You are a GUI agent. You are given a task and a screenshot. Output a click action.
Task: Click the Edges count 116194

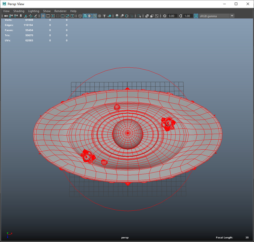(28, 25)
